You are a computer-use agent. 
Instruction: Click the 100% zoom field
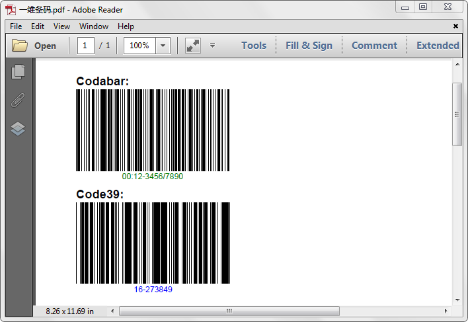pyautogui.click(x=139, y=46)
